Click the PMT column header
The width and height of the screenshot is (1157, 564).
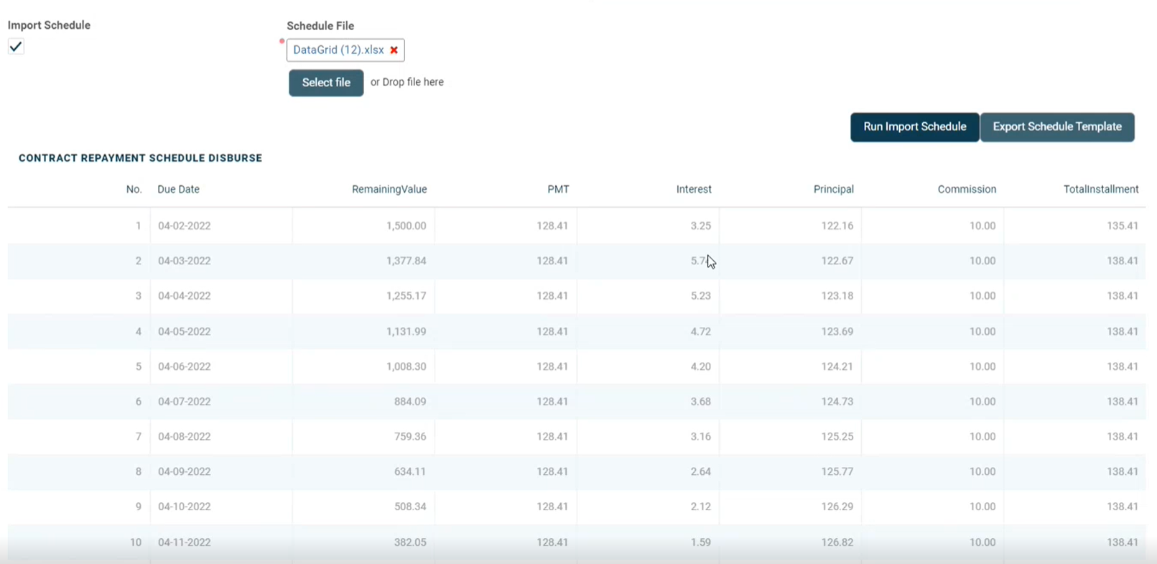click(558, 190)
